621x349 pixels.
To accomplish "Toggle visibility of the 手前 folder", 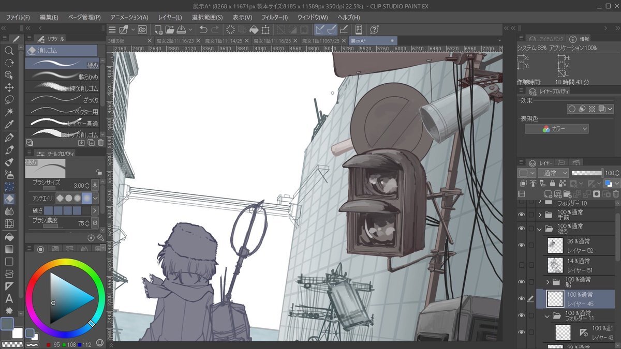I will tap(521, 215).
